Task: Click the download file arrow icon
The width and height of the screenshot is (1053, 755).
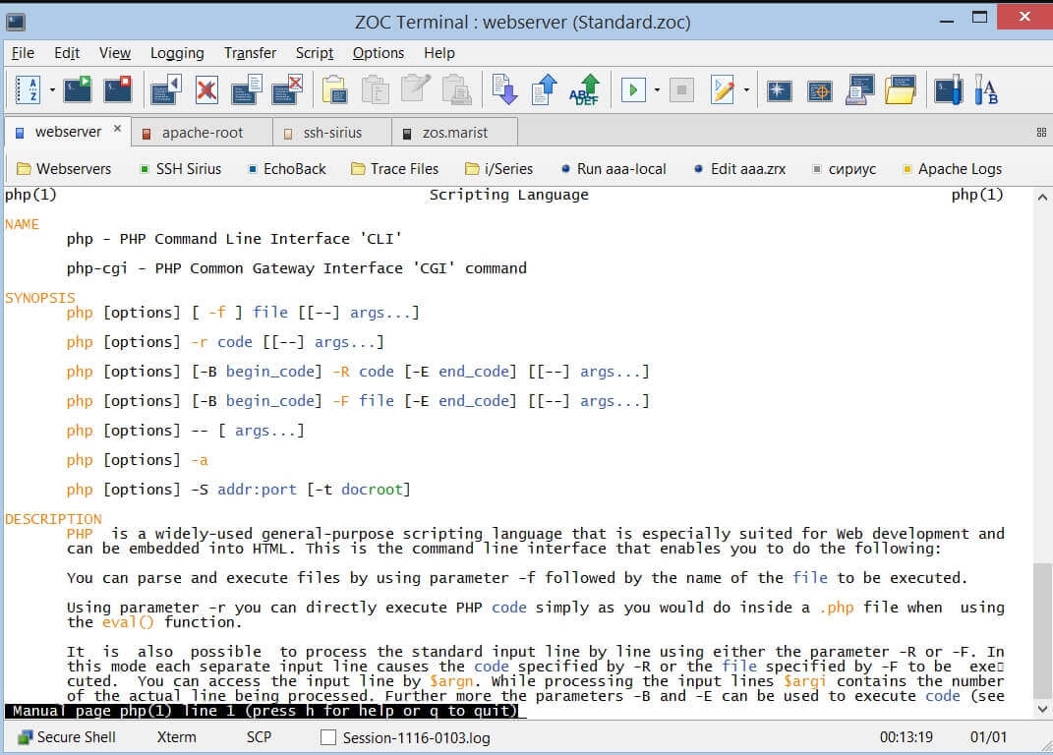Action: pyautogui.click(x=503, y=90)
